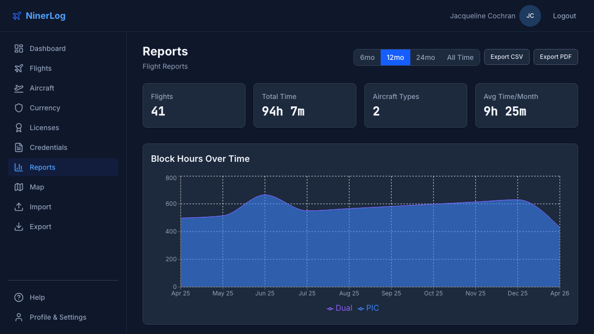Click the Avg Time/Month 9h 25m card

tap(527, 105)
